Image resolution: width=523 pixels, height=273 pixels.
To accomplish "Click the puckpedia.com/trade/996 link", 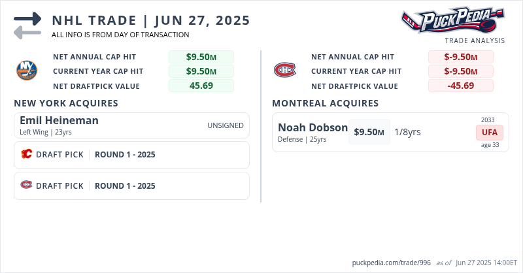I will click(392, 263).
